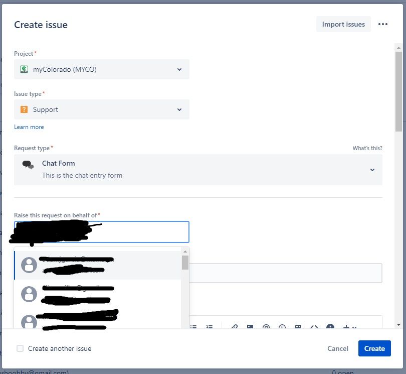Click the blue Create button
Viewport: 406px width, 374px height.
click(374, 348)
